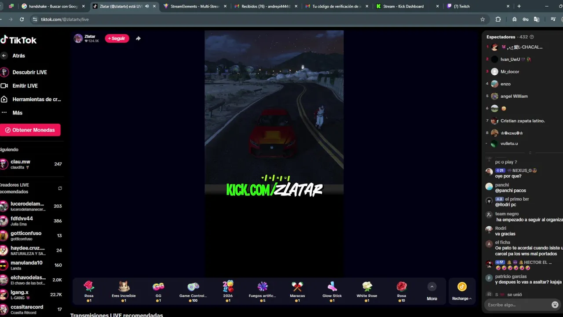The width and height of the screenshot is (563, 317).
Task: Open fdfdvv44 recommended live
Action: 31,221
